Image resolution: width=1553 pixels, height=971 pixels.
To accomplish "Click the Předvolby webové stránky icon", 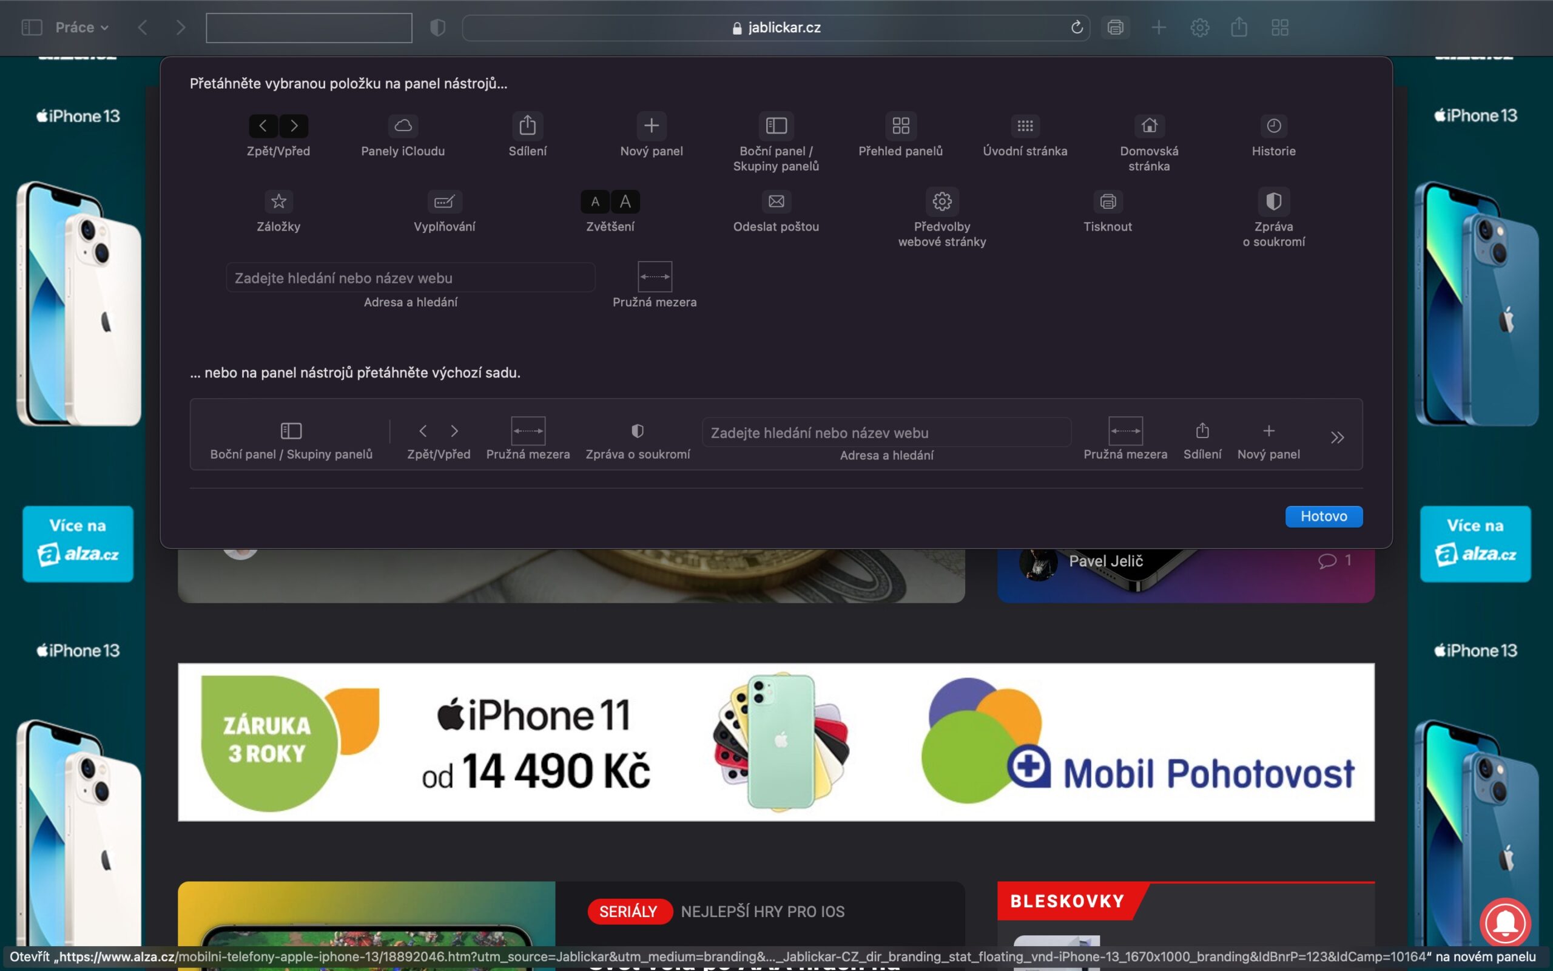I will [942, 201].
